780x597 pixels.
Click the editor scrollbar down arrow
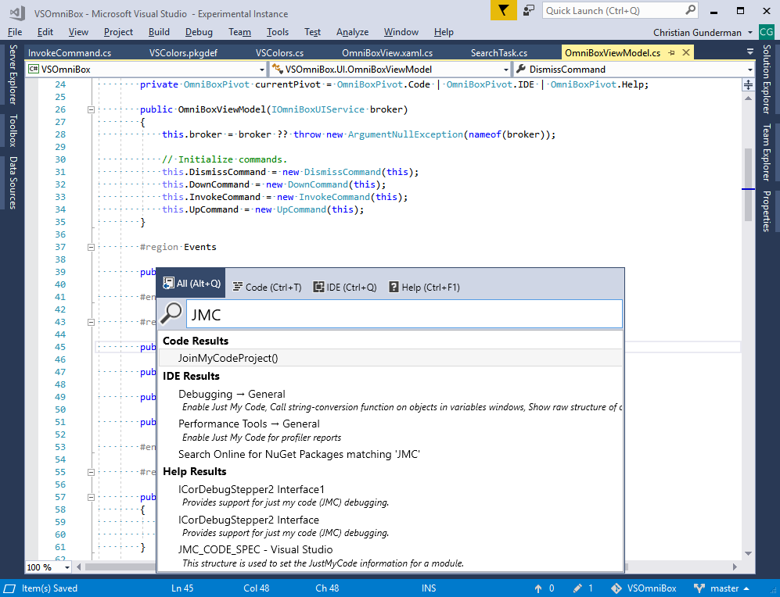[x=748, y=553]
